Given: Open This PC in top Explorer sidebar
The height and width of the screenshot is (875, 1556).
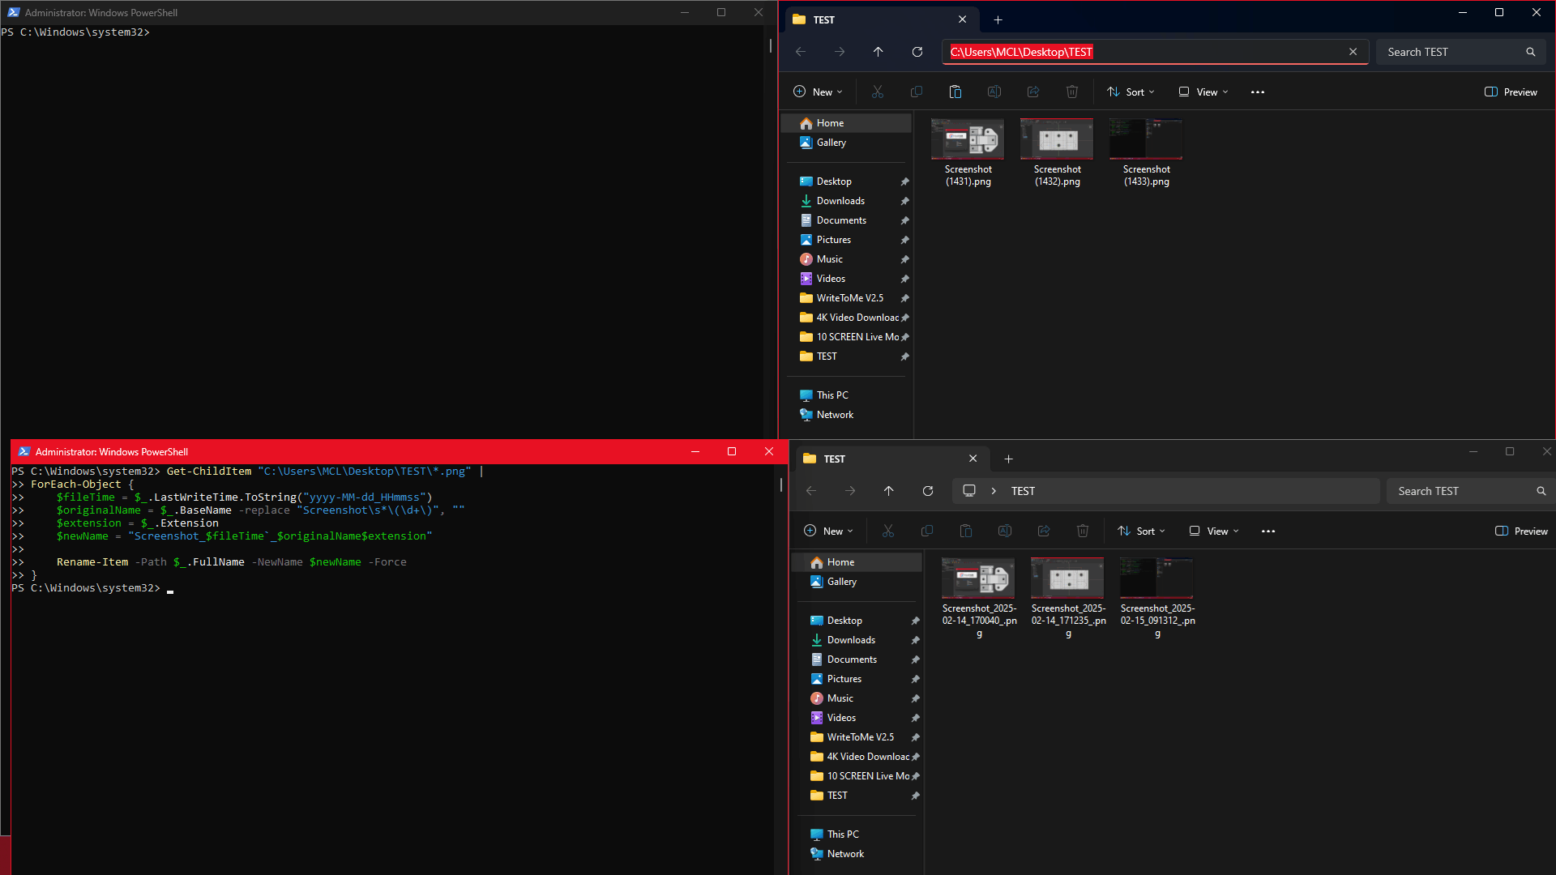Looking at the screenshot, I should (x=832, y=395).
